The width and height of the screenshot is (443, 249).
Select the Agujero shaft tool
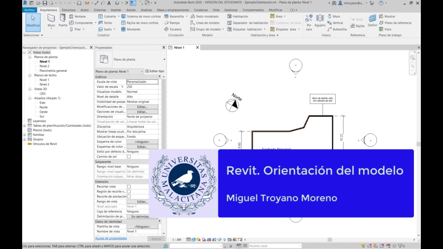320,21
